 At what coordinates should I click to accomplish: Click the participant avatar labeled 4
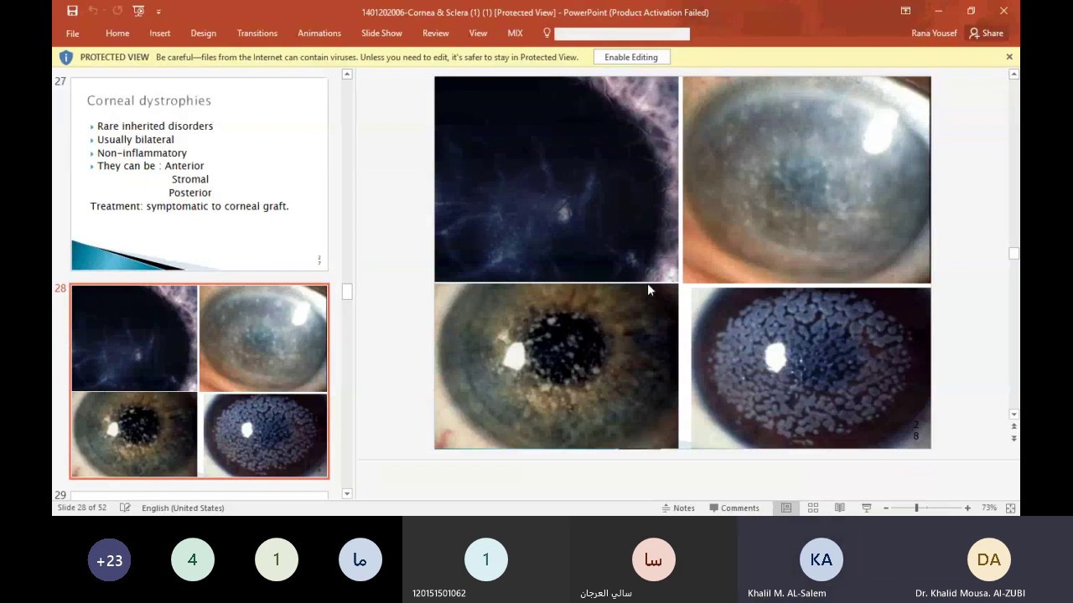coord(193,560)
